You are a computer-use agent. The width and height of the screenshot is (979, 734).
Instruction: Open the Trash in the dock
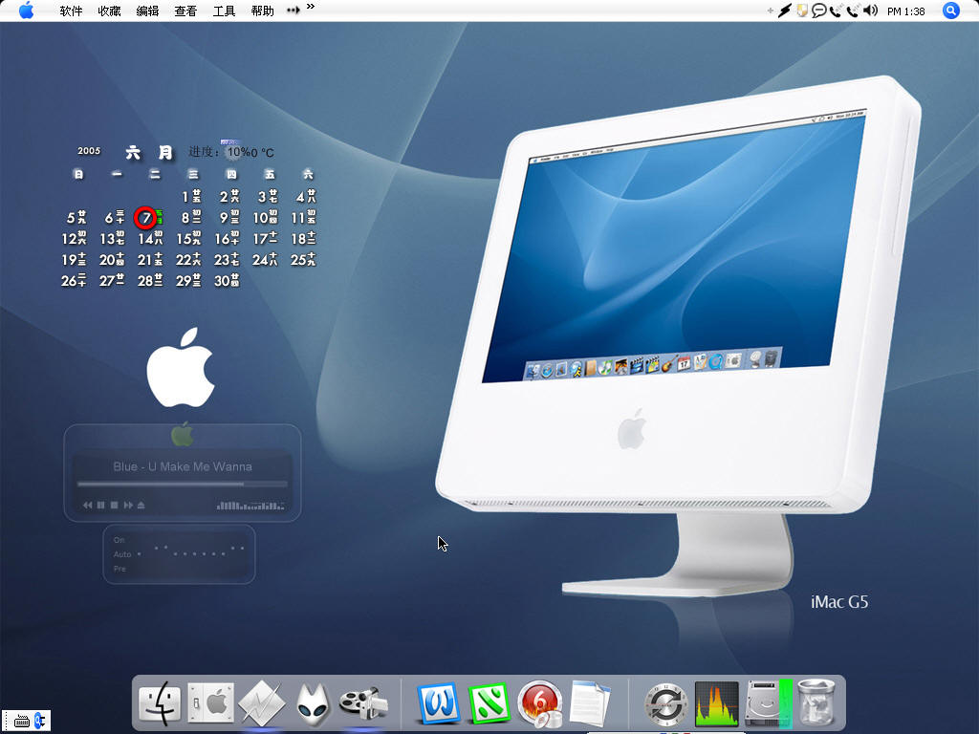point(816,703)
